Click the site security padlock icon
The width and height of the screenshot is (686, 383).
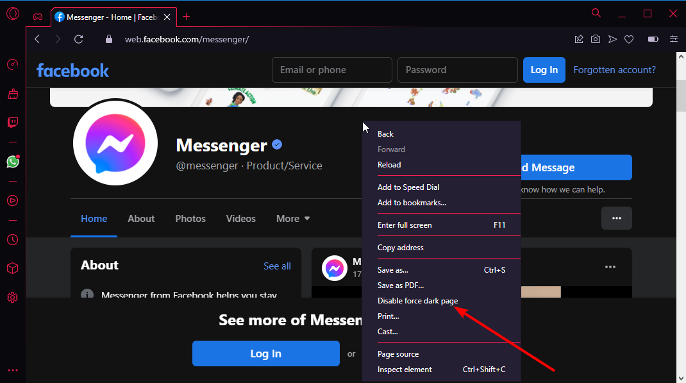click(x=109, y=39)
